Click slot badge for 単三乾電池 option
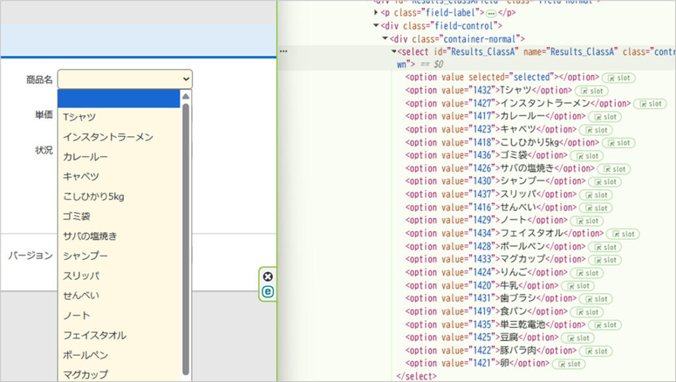Screen dimensions: 676x382 605,325
